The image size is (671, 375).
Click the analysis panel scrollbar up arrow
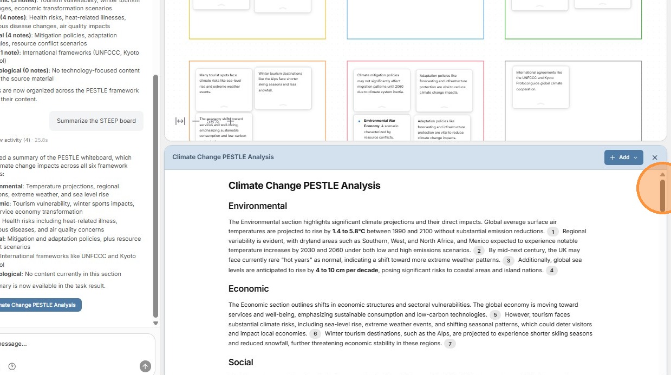pos(662,175)
